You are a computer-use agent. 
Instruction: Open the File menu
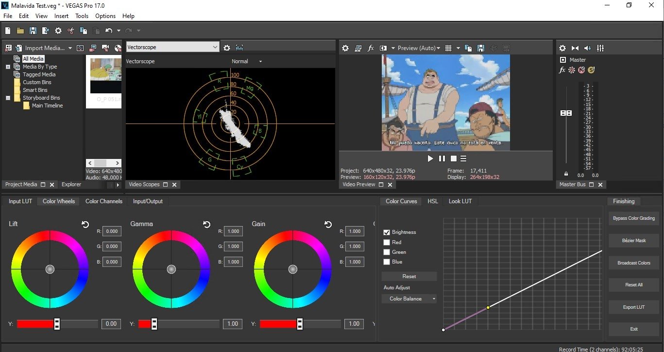pyautogui.click(x=8, y=16)
